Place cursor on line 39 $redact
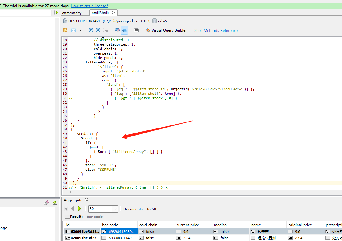 (x=87, y=134)
